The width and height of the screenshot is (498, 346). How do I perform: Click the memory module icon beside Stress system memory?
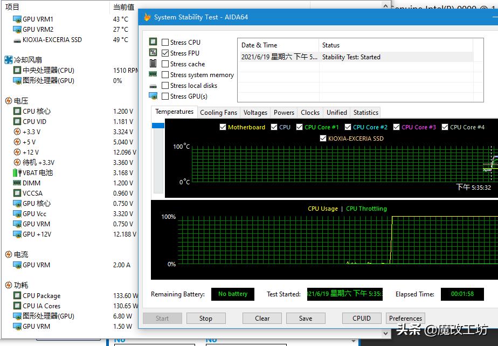pyautogui.click(x=153, y=75)
